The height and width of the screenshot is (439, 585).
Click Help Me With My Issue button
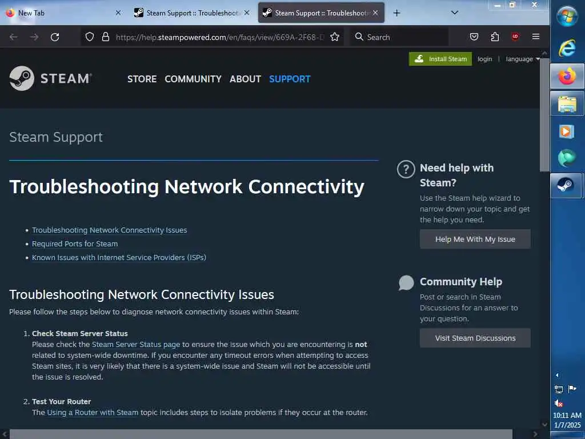(x=475, y=240)
